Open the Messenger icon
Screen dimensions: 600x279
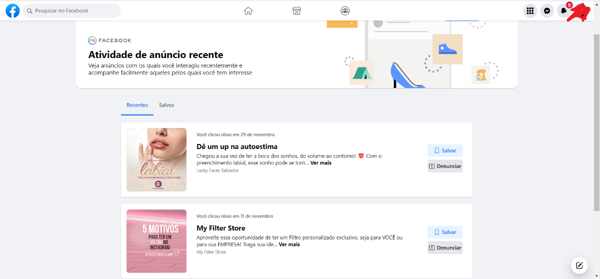(x=547, y=10)
